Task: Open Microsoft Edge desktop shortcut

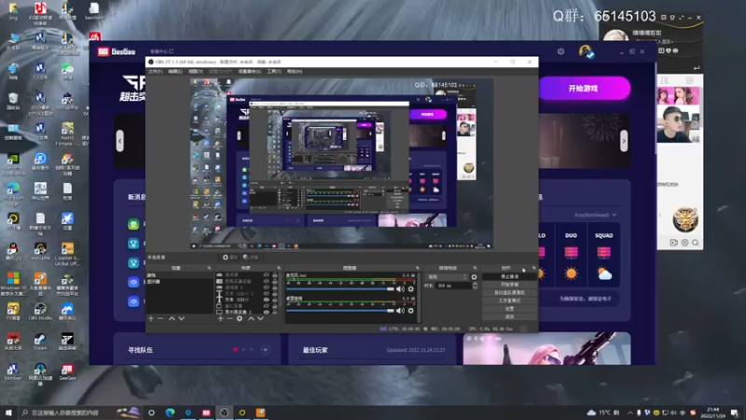Action: (x=13, y=193)
